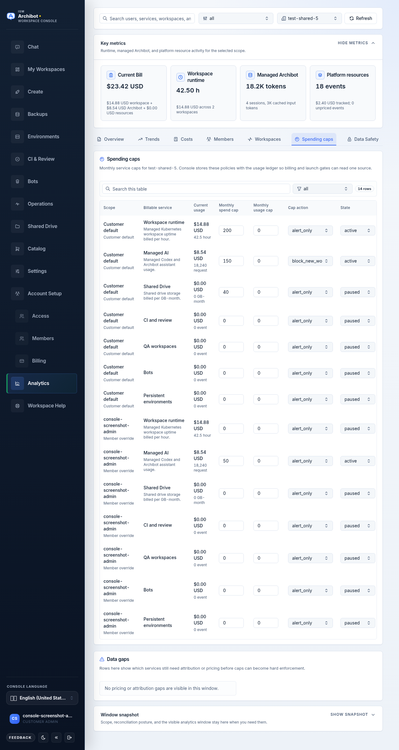Image resolution: width=399 pixels, height=750 pixels.
Task: Click the CI & Review check icon
Action: [x=17, y=159]
